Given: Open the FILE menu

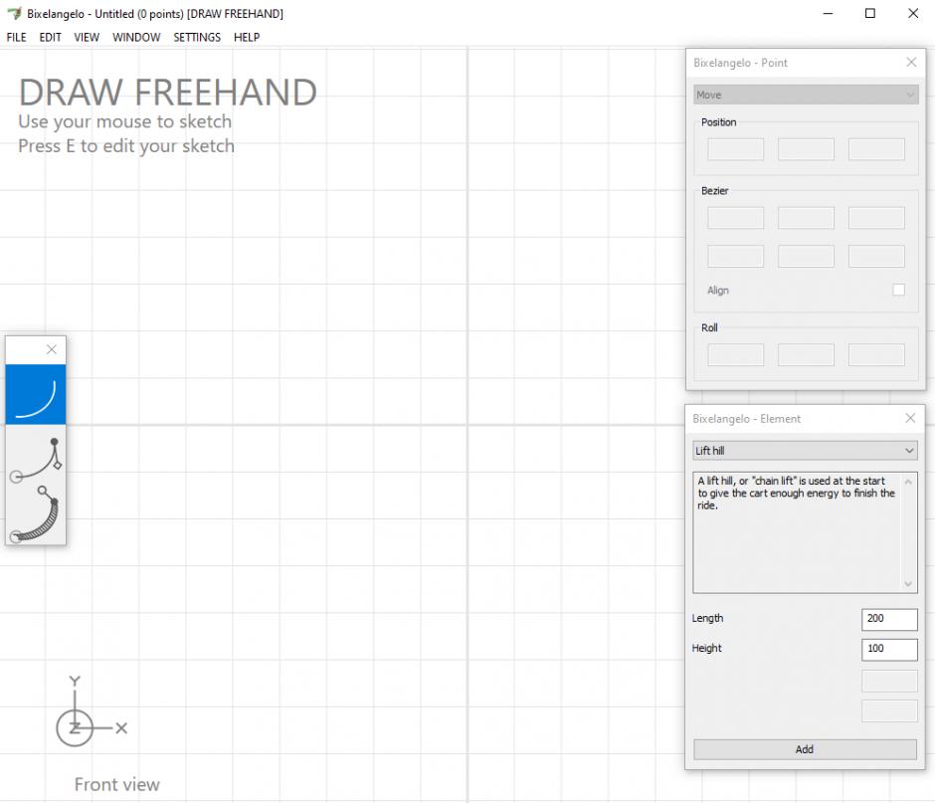Looking at the screenshot, I should 17,37.
